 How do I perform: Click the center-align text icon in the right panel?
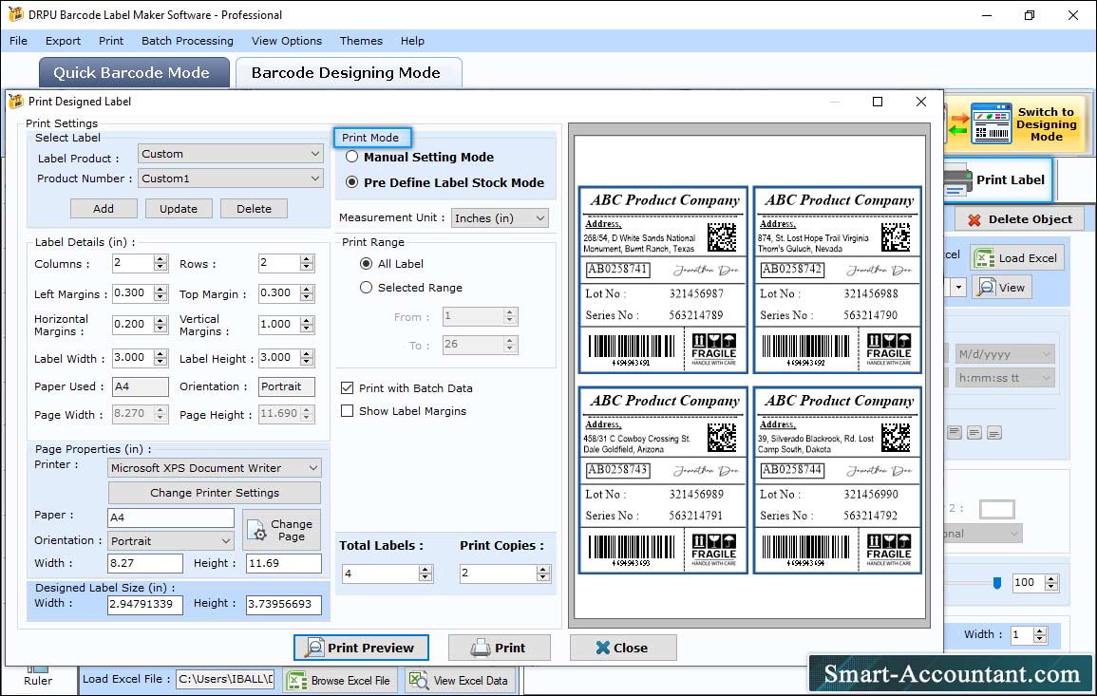tap(974, 433)
